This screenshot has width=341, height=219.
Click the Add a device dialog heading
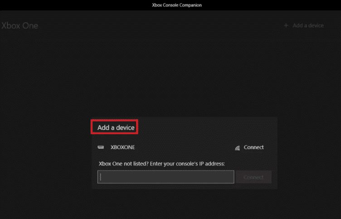coord(116,127)
